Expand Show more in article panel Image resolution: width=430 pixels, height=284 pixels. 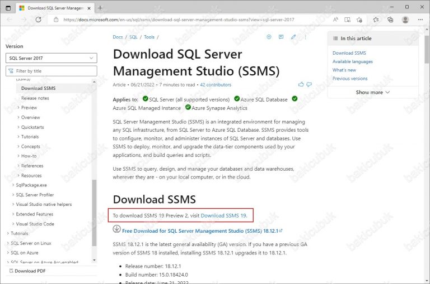click(373, 92)
